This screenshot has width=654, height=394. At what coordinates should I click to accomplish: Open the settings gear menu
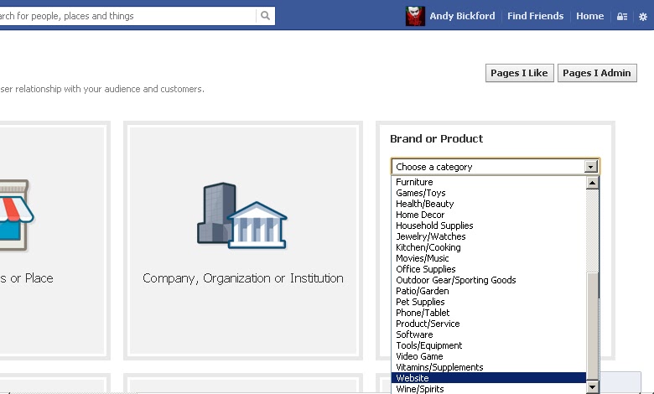tap(643, 17)
